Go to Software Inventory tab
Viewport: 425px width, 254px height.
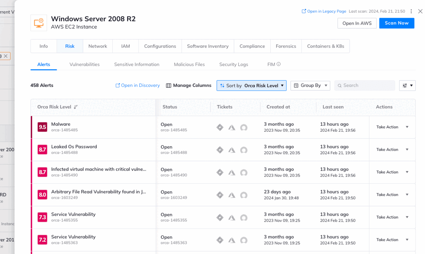click(x=208, y=46)
